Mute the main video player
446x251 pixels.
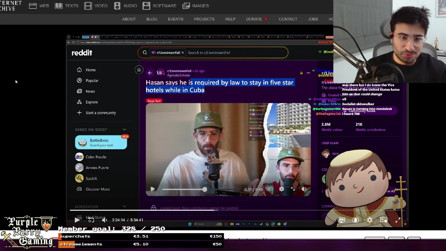(x=104, y=220)
